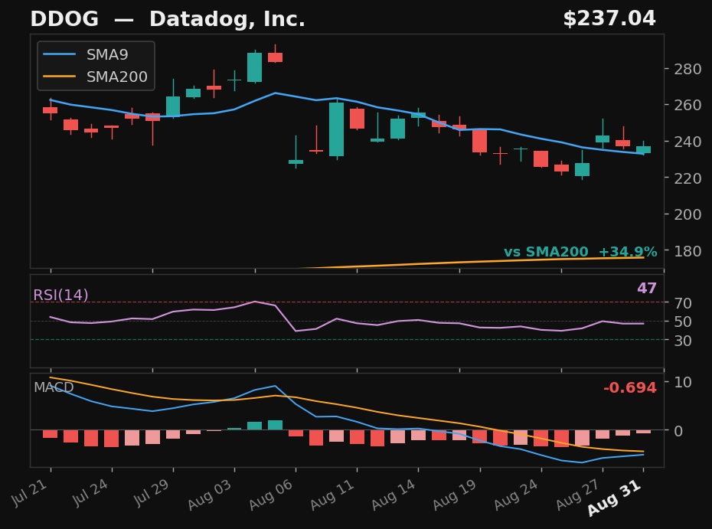Click the 280 price axis label
The width and height of the screenshot is (712, 529).
688,69
